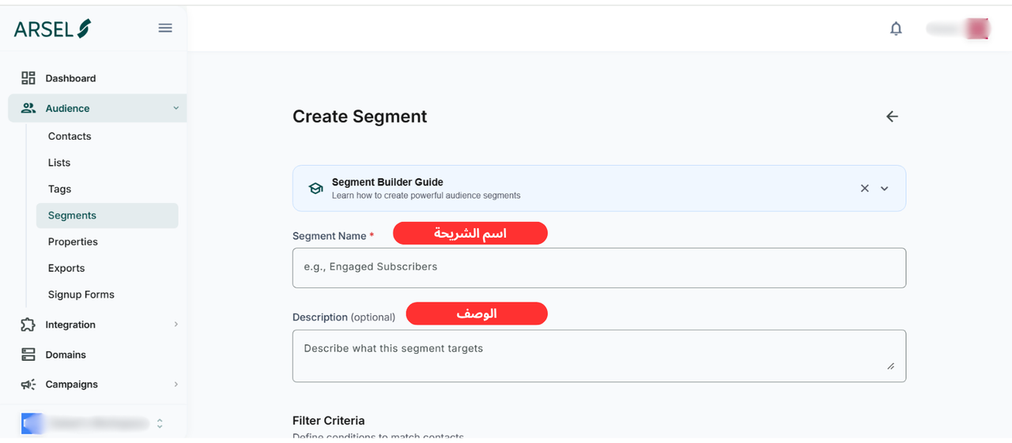
Task: Click the Campaigns megaphone icon
Action: pos(28,385)
